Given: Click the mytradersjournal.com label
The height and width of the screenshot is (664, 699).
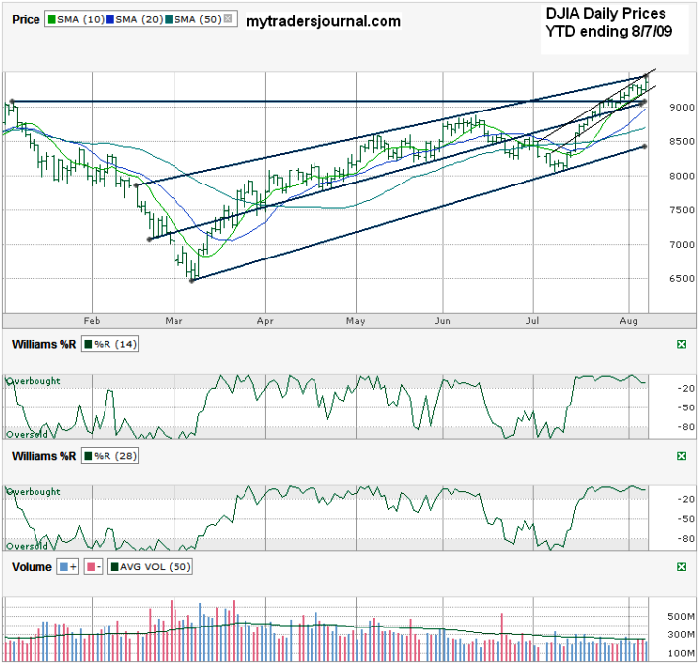Looking at the screenshot, I should (x=324, y=21).
